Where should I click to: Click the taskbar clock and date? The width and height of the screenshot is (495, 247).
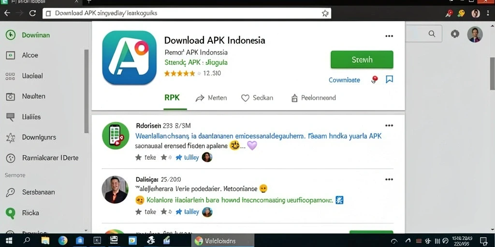pyautogui.click(x=463, y=241)
